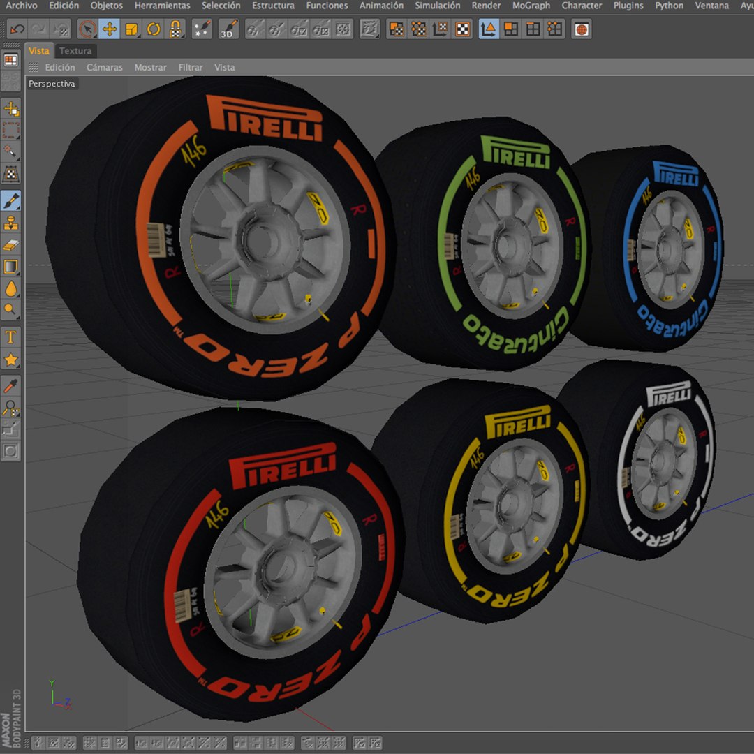Select the Transform Bitmap checkerboard tool
Screen dimensions: 754x754
pos(10,174)
